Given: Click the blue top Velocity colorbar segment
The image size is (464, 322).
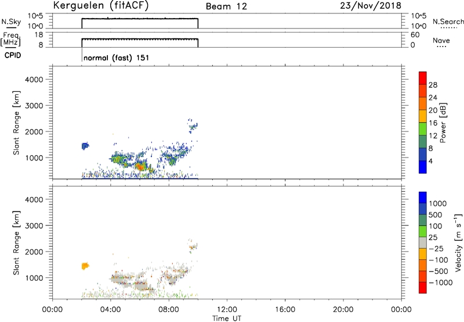Looking at the screenshot, I should point(423,198).
